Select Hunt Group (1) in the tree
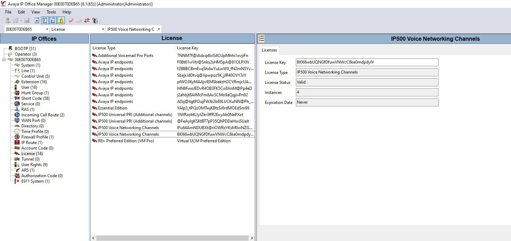511x241 pixels. 35,93
